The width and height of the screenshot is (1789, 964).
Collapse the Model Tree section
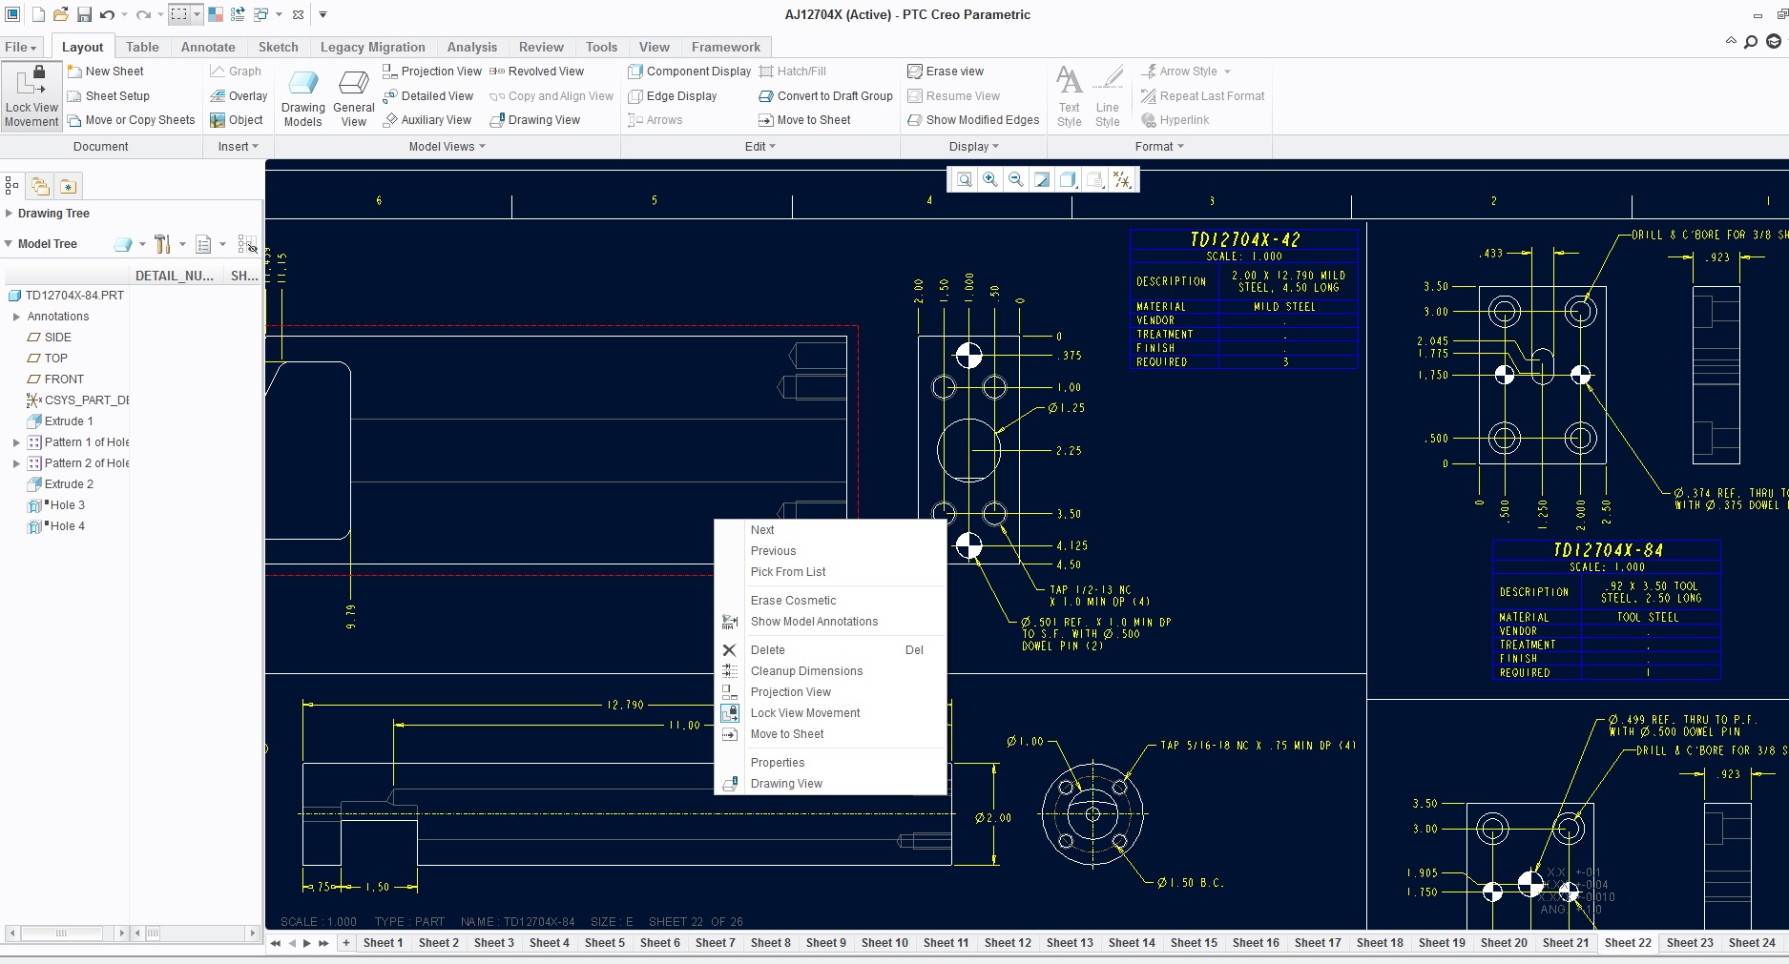9,244
